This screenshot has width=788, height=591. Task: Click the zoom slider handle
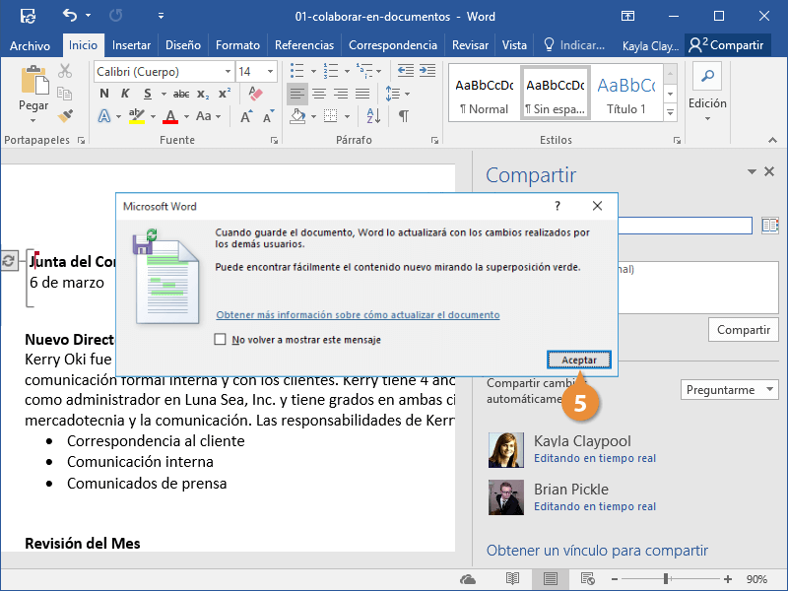point(666,579)
